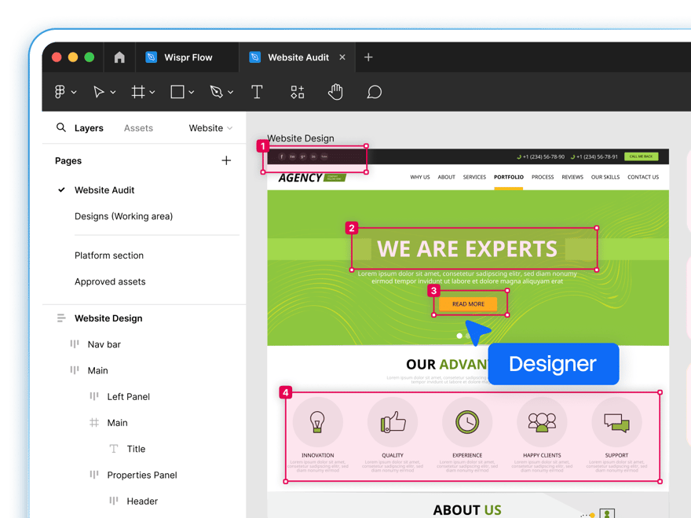Image resolution: width=691 pixels, height=518 pixels.
Task: Select the Nav bar layer
Action: (x=104, y=344)
